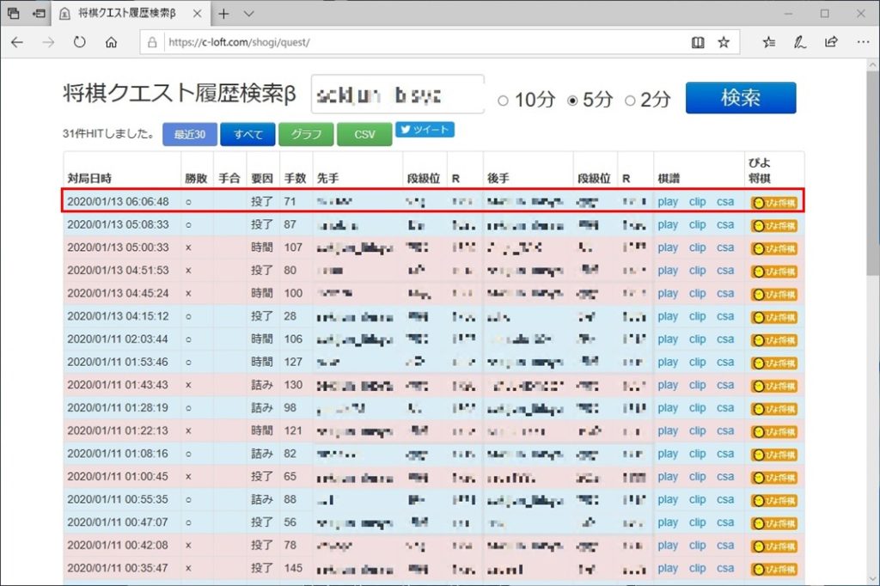Open ぴよ将棋 icon for 01:53:46 game

pos(774,363)
